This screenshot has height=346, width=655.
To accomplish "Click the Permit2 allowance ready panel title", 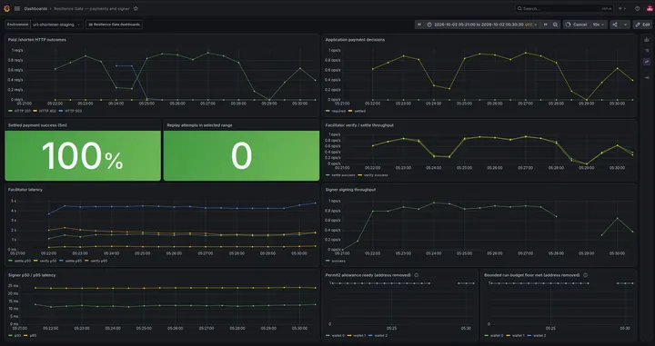I will tap(368, 275).
